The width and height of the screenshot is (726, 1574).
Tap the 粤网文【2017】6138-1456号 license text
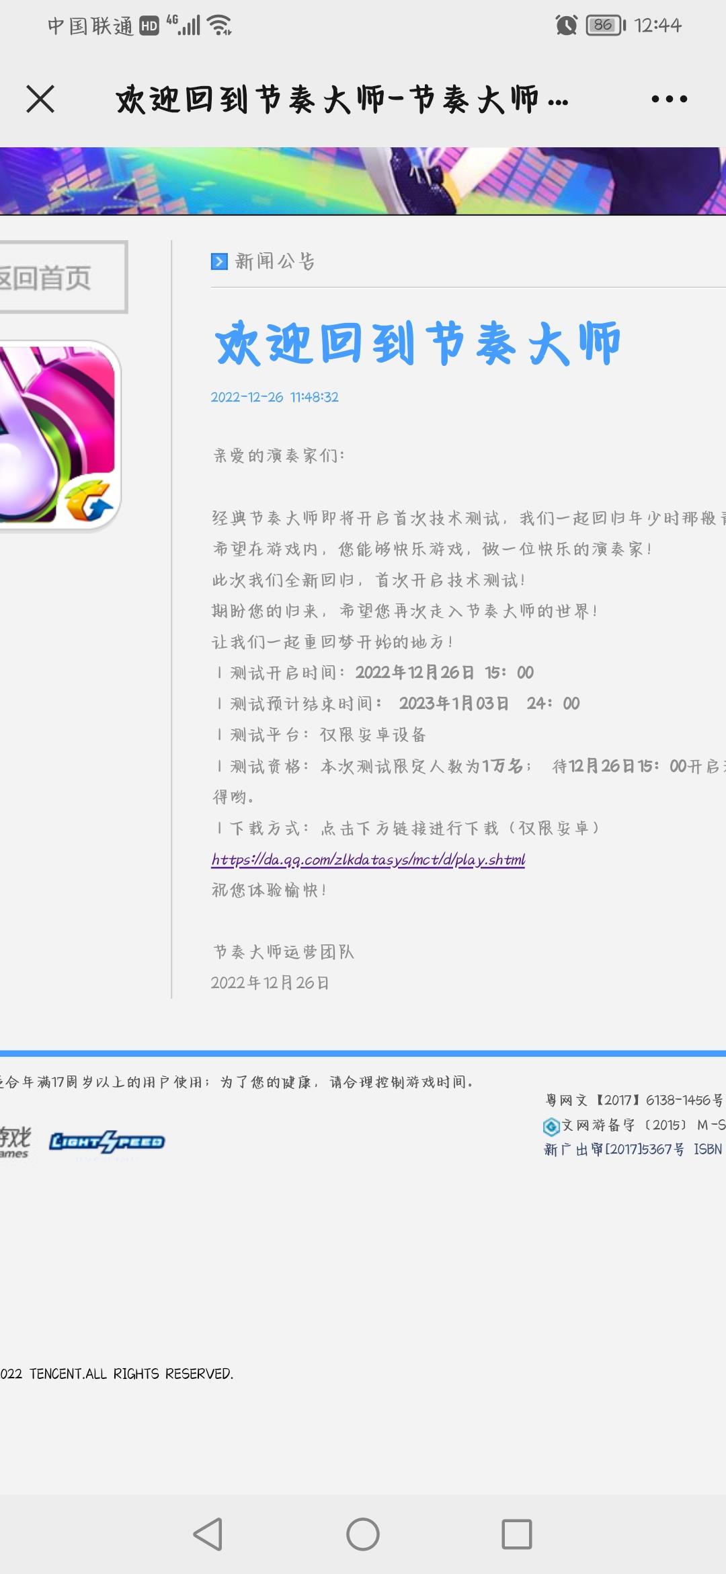[634, 1100]
